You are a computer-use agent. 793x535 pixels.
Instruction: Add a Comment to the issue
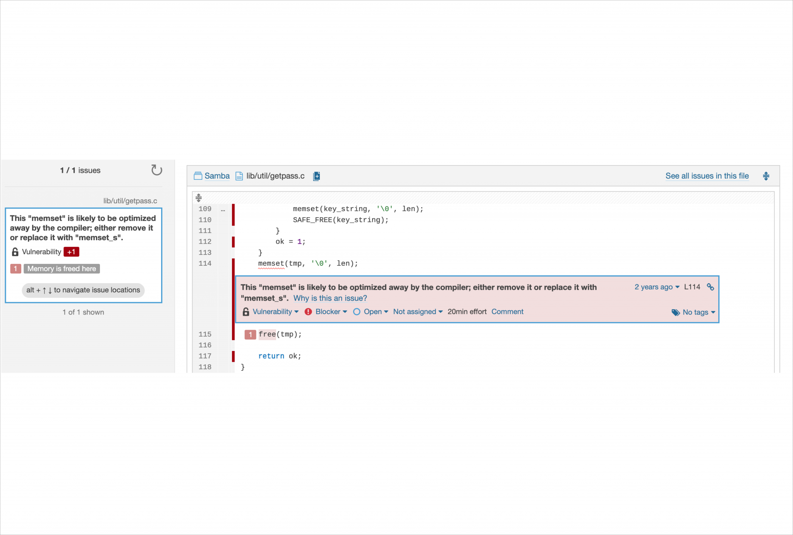507,312
